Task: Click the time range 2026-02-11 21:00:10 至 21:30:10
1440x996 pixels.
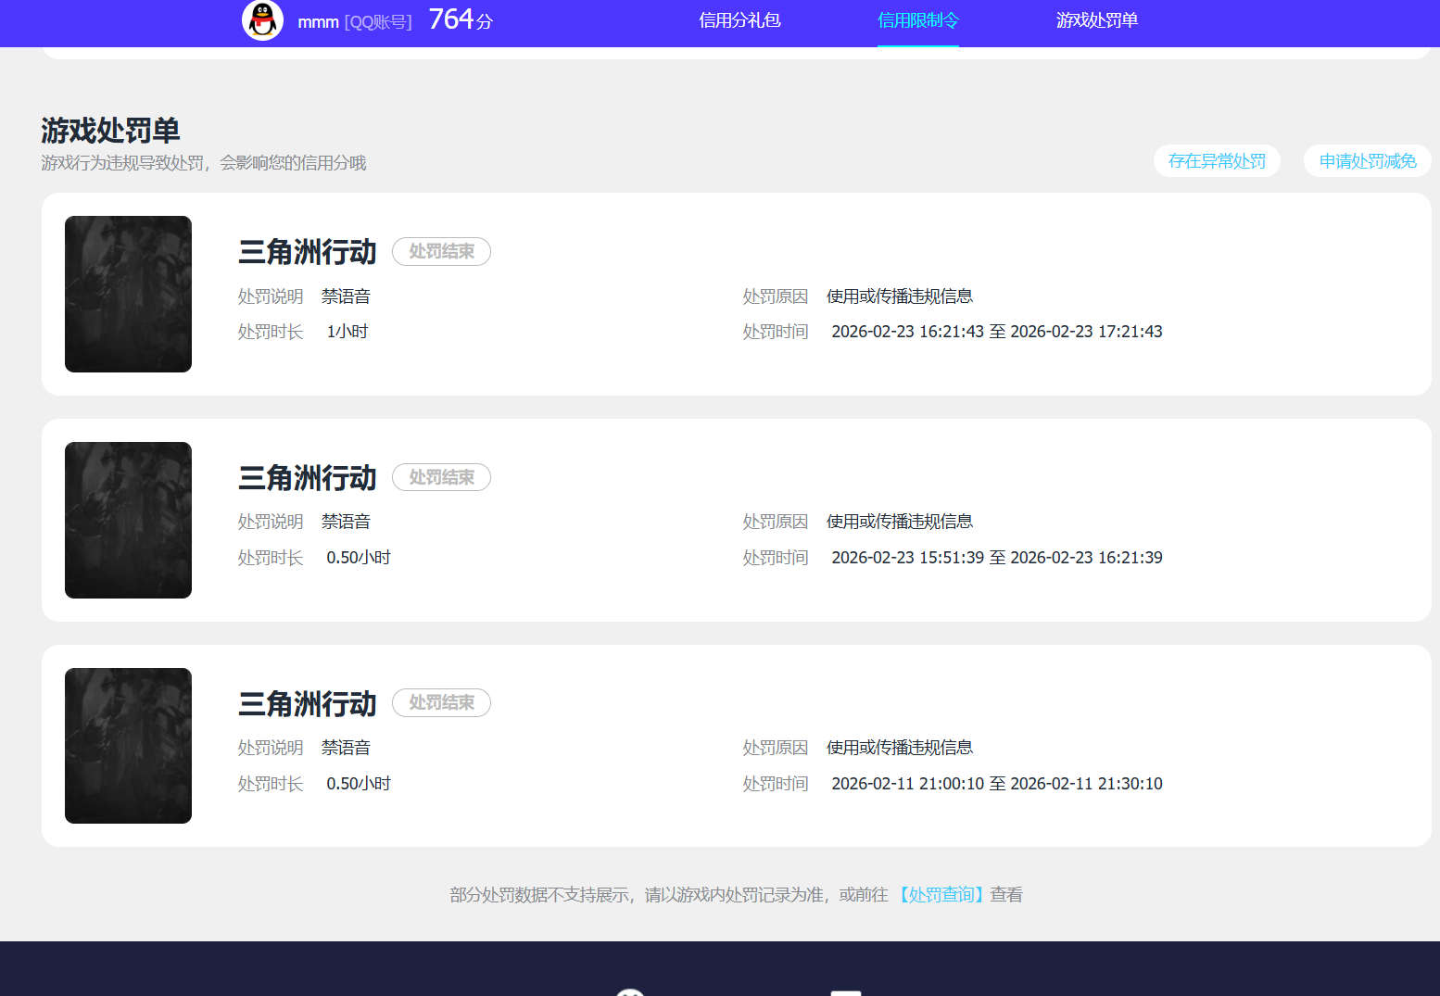Action: 997,784
